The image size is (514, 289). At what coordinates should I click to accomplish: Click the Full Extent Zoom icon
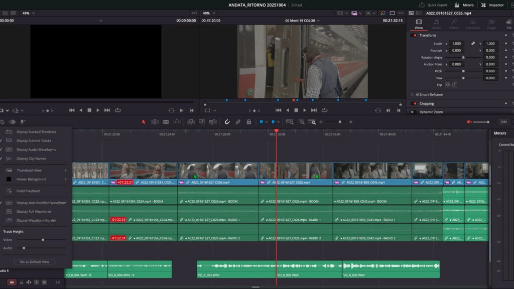click(x=290, y=122)
